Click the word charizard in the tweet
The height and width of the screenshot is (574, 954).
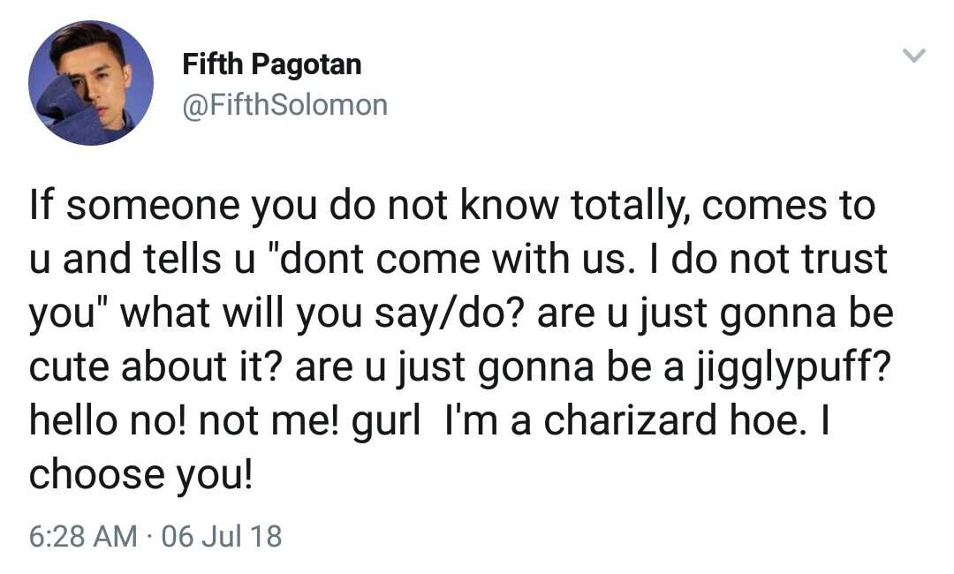pos(630,420)
